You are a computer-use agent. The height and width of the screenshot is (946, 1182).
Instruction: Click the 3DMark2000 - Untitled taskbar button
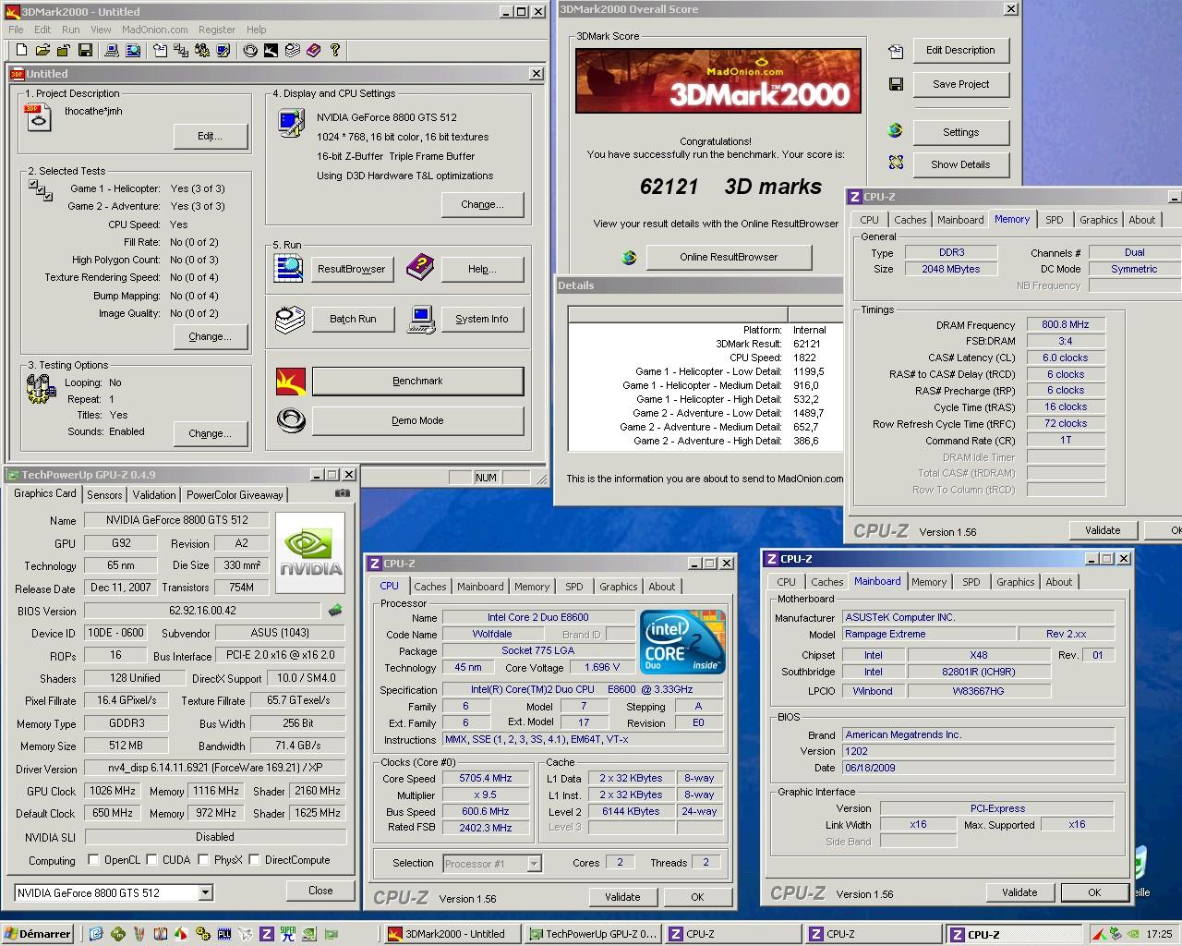coord(452,934)
